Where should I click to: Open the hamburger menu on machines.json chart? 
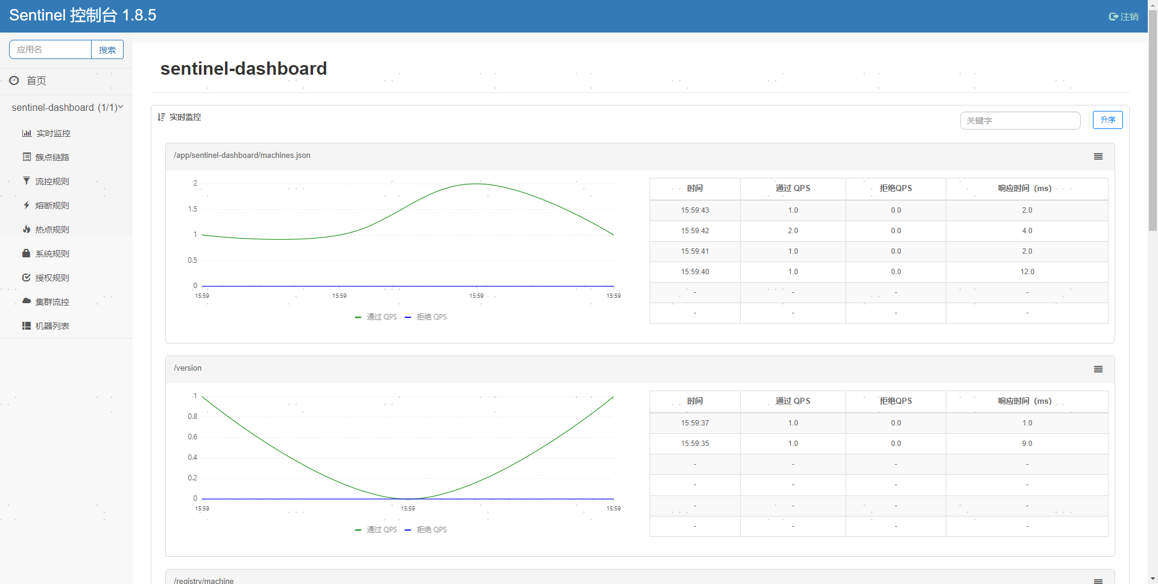(1098, 156)
